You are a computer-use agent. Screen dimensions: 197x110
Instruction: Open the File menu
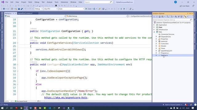(7, 2)
